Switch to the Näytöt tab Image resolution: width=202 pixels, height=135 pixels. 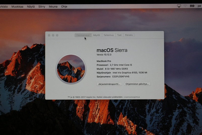point(96,35)
